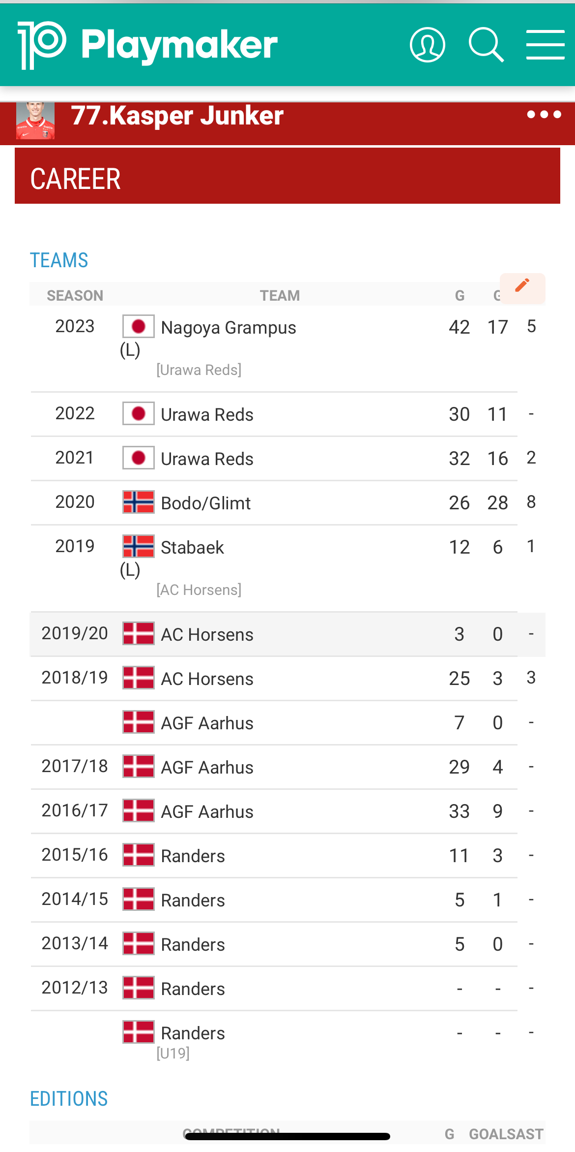Image resolution: width=575 pixels, height=1152 pixels.
Task: Tap Kasper Junker's profile photo
Action: point(35,121)
